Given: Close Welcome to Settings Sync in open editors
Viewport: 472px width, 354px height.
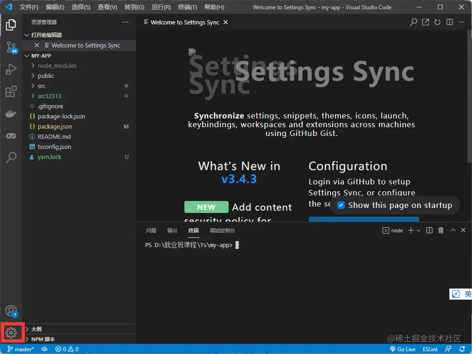Looking at the screenshot, I should 37,45.
